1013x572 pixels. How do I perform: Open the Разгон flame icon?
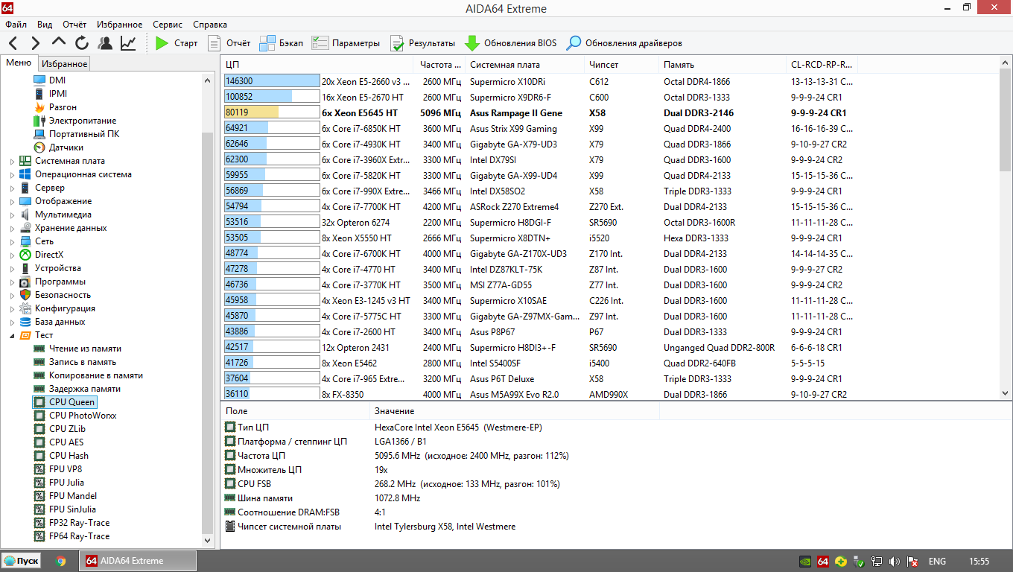(39, 107)
